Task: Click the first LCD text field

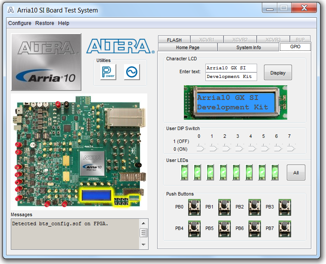Action: click(x=231, y=68)
